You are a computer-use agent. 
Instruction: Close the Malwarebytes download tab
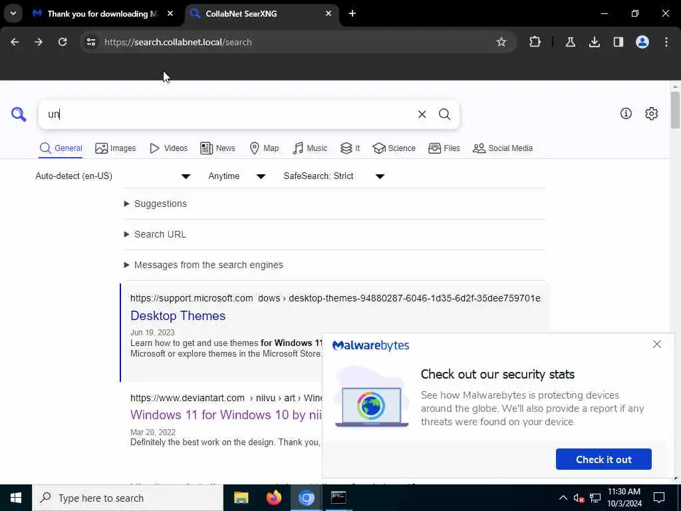(x=170, y=13)
